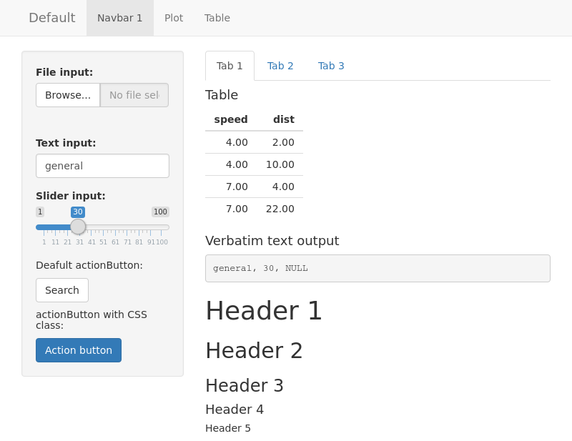572x441 pixels.
Task: Click the Search action button
Action: (62, 290)
